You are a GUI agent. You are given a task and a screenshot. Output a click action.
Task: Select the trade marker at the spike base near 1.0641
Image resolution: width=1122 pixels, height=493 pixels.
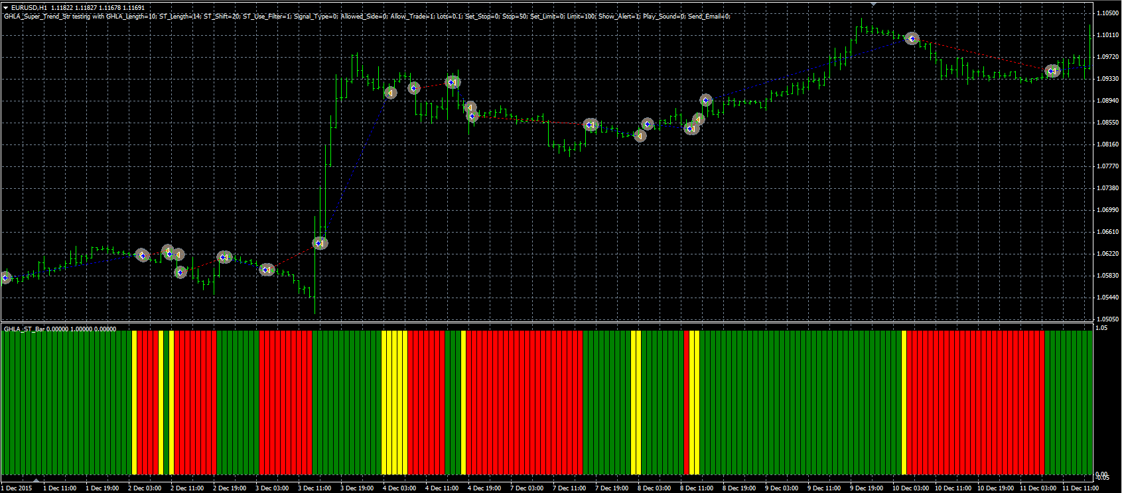tap(320, 243)
